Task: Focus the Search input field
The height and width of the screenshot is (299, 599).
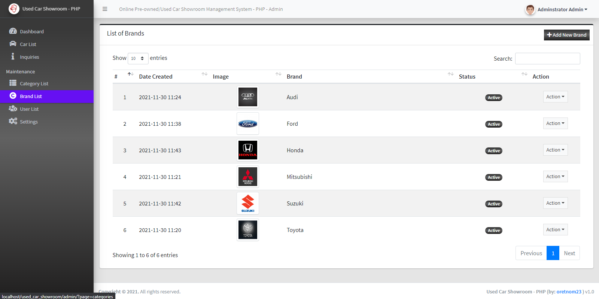Action: [547, 58]
